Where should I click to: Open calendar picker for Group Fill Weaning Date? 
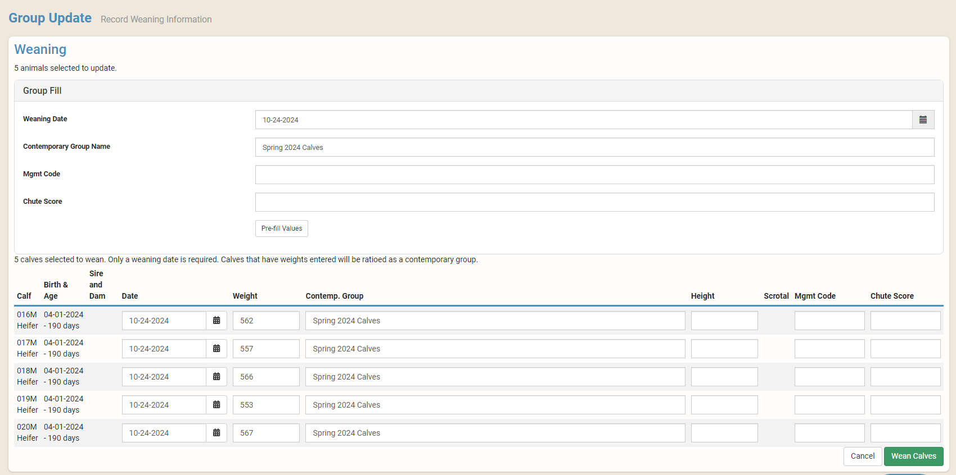(x=923, y=120)
